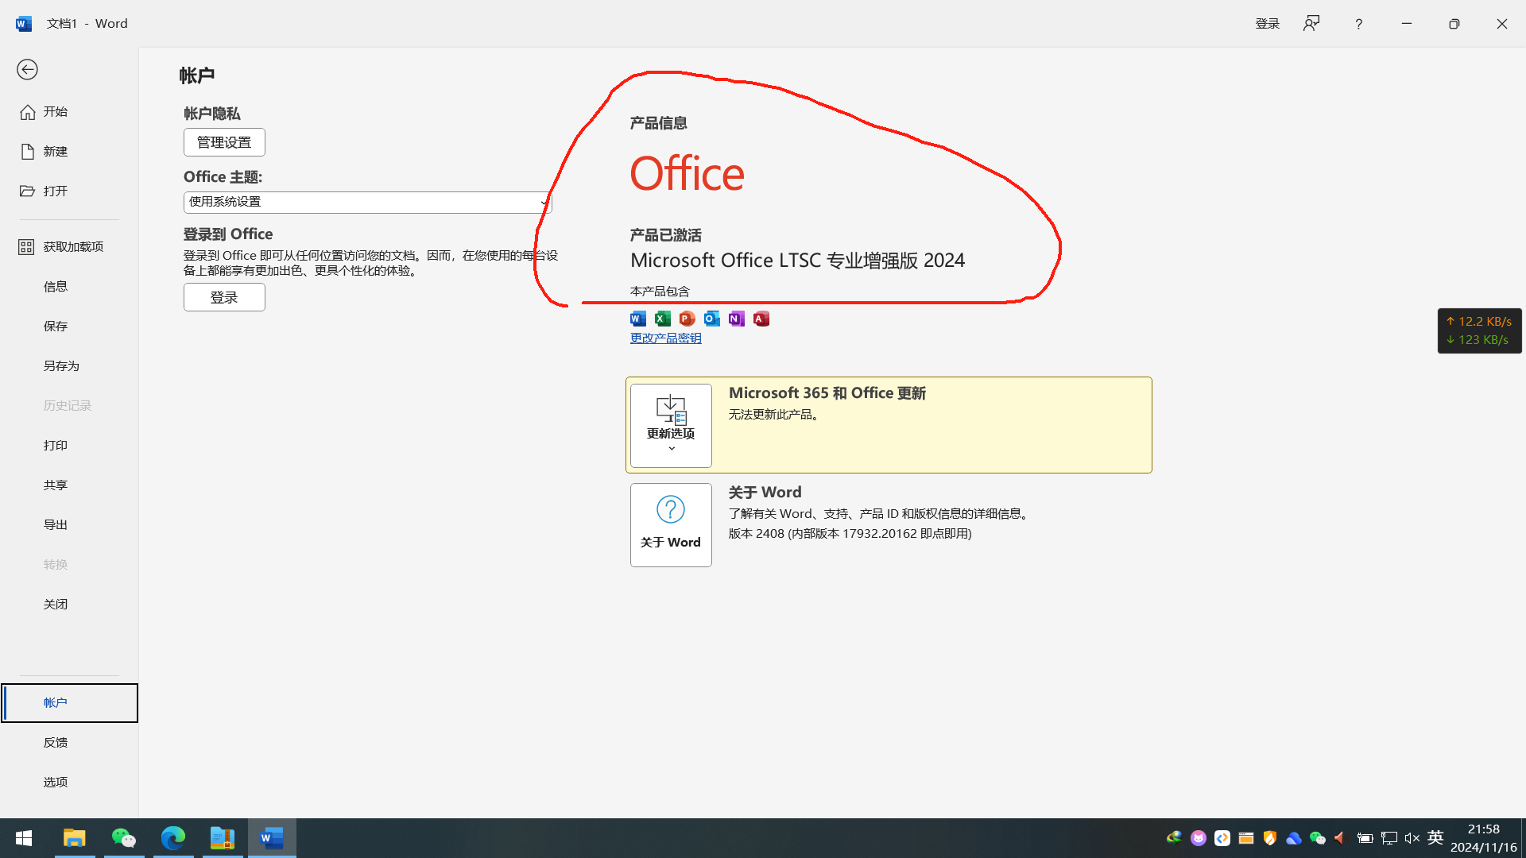The height and width of the screenshot is (858, 1526).
Task: Choose 另存为 in the sidebar
Action: click(69, 366)
